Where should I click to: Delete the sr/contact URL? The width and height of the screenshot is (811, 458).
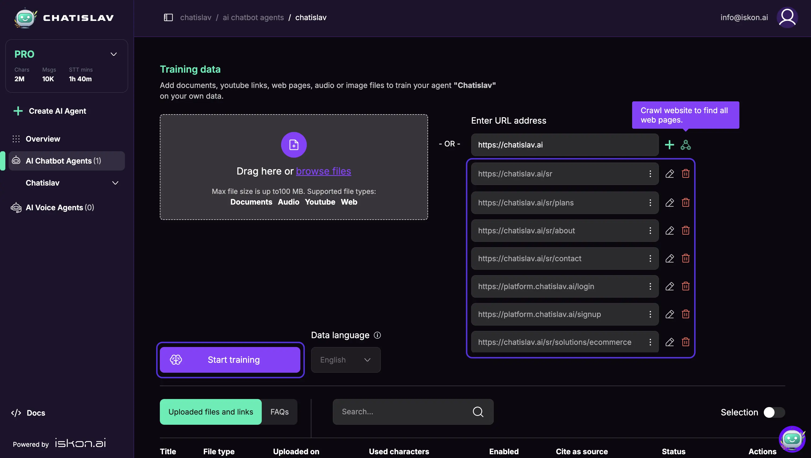(x=686, y=258)
